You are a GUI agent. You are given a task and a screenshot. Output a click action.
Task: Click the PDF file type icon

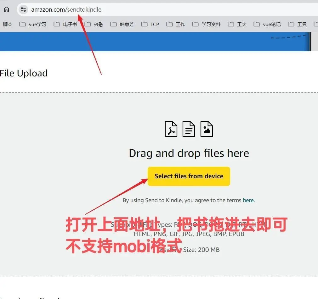pos(171,129)
